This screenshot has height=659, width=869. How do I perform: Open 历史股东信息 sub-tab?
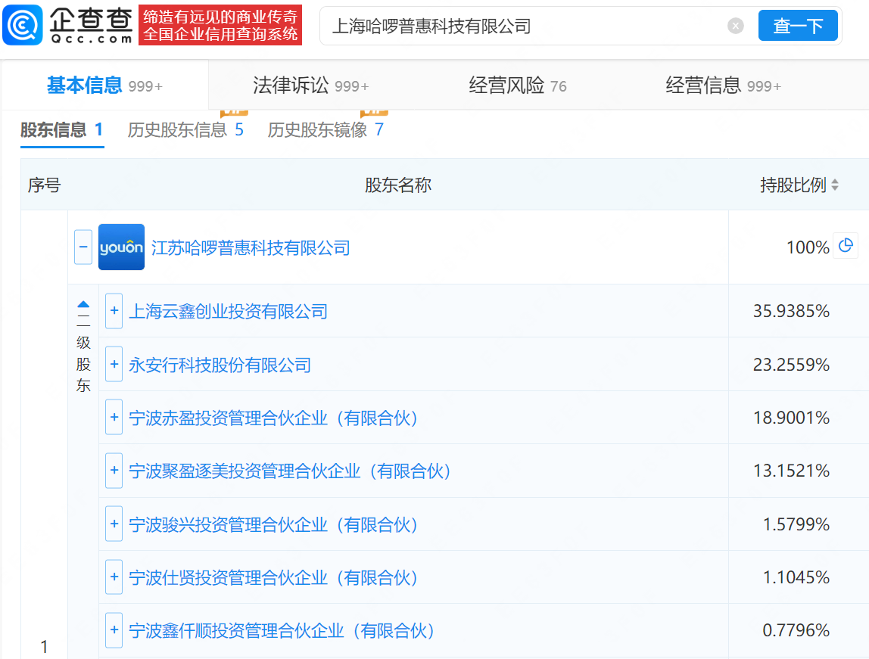click(185, 130)
